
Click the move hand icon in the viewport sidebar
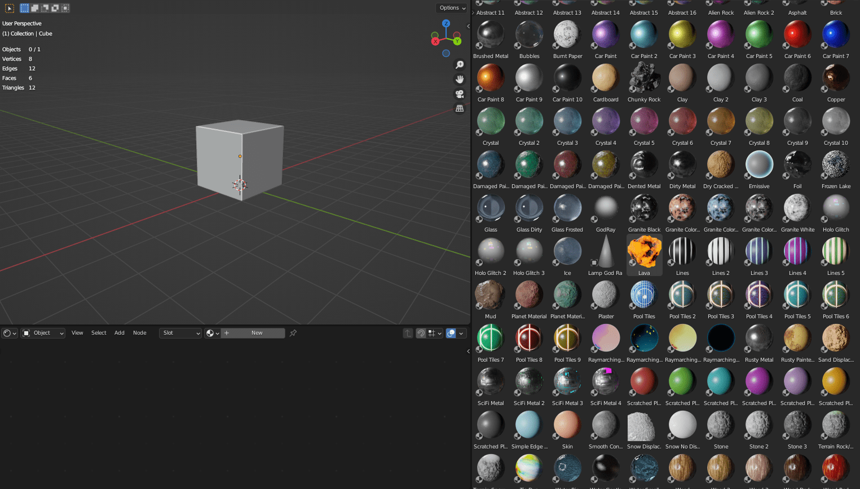460,79
